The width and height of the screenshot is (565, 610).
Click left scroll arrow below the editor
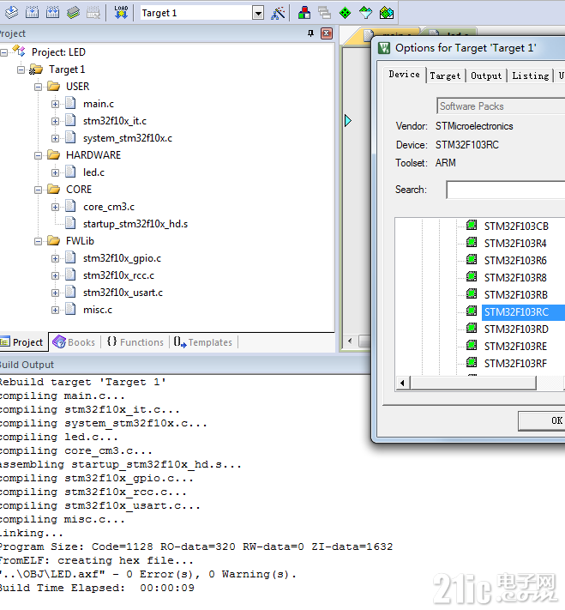coord(350,341)
